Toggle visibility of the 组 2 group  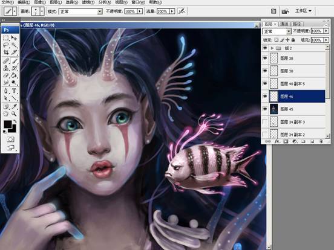pos(265,48)
